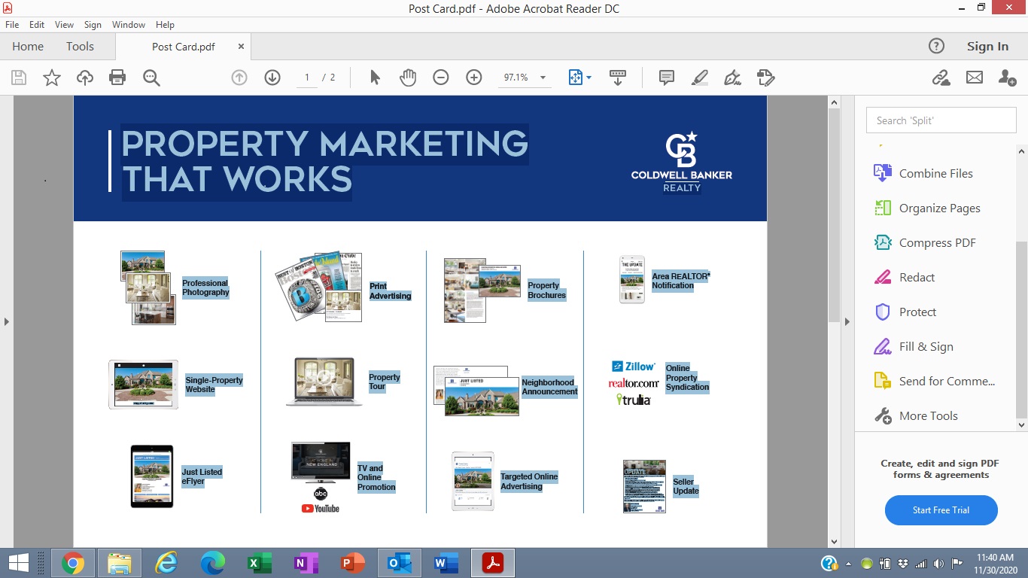Expand the fit page options arrow
The image size is (1028, 578).
pyautogui.click(x=589, y=78)
